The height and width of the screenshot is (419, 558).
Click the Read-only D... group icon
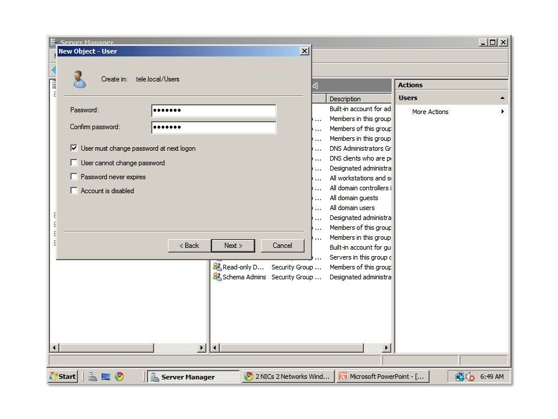coord(217,267)
